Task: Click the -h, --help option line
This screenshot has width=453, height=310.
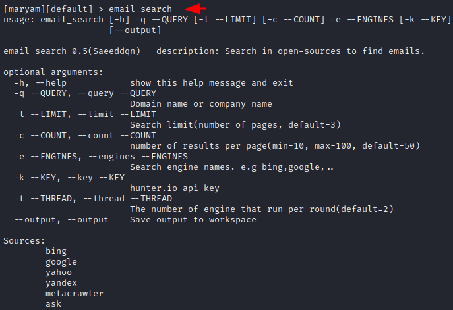Action: [154, 83]
